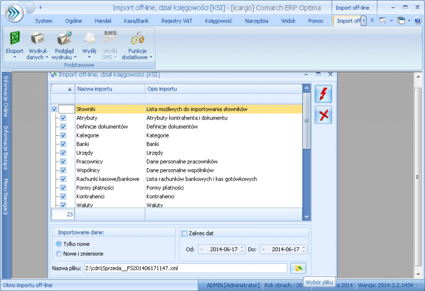Image resolution: width=425 pixels, height=291 pixels.
Task: Click the Eksport icon in the ribbon
Action: click(15, 39)
